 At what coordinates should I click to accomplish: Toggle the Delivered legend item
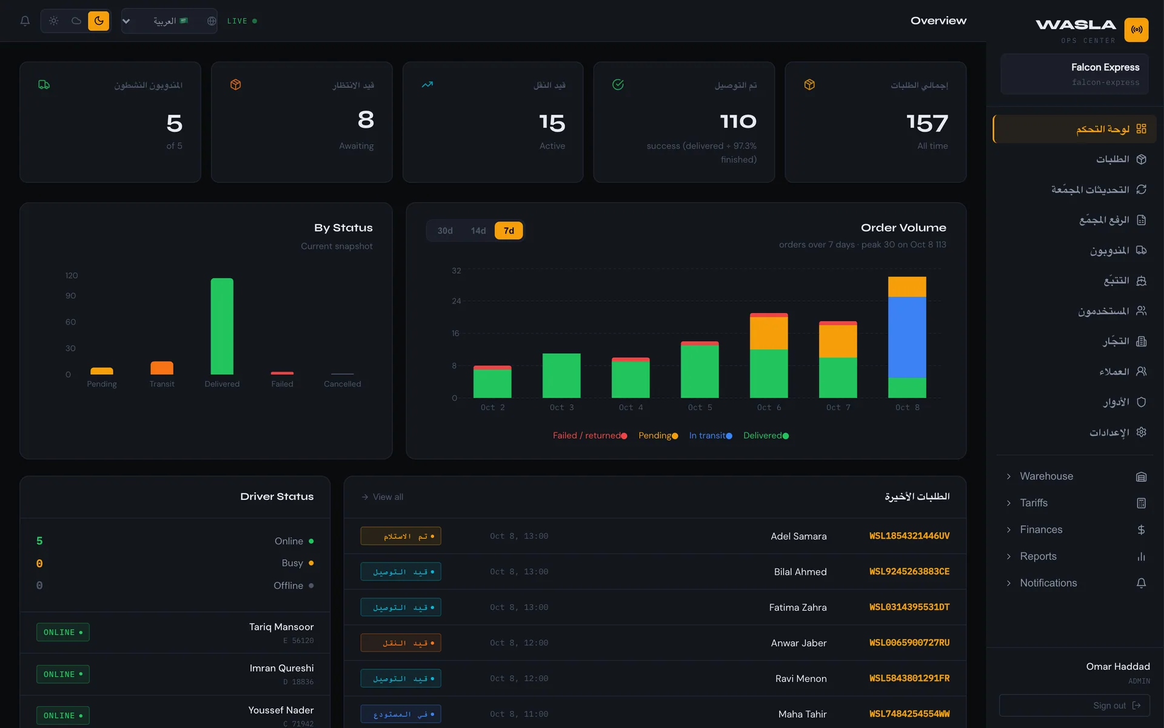point(766,436)
